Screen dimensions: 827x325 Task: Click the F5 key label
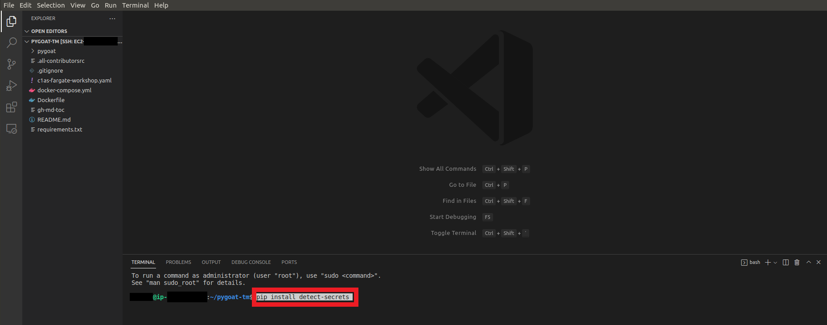click(487, 217)
